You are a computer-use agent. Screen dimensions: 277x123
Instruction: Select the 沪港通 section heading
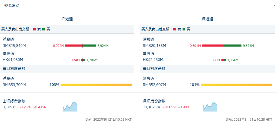tap(67, 19)
